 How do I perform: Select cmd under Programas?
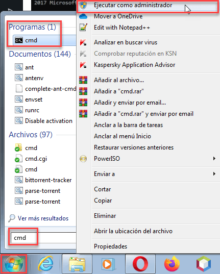click(x=44, y=40)
